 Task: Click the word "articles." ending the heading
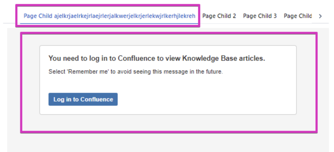point(252,59)
